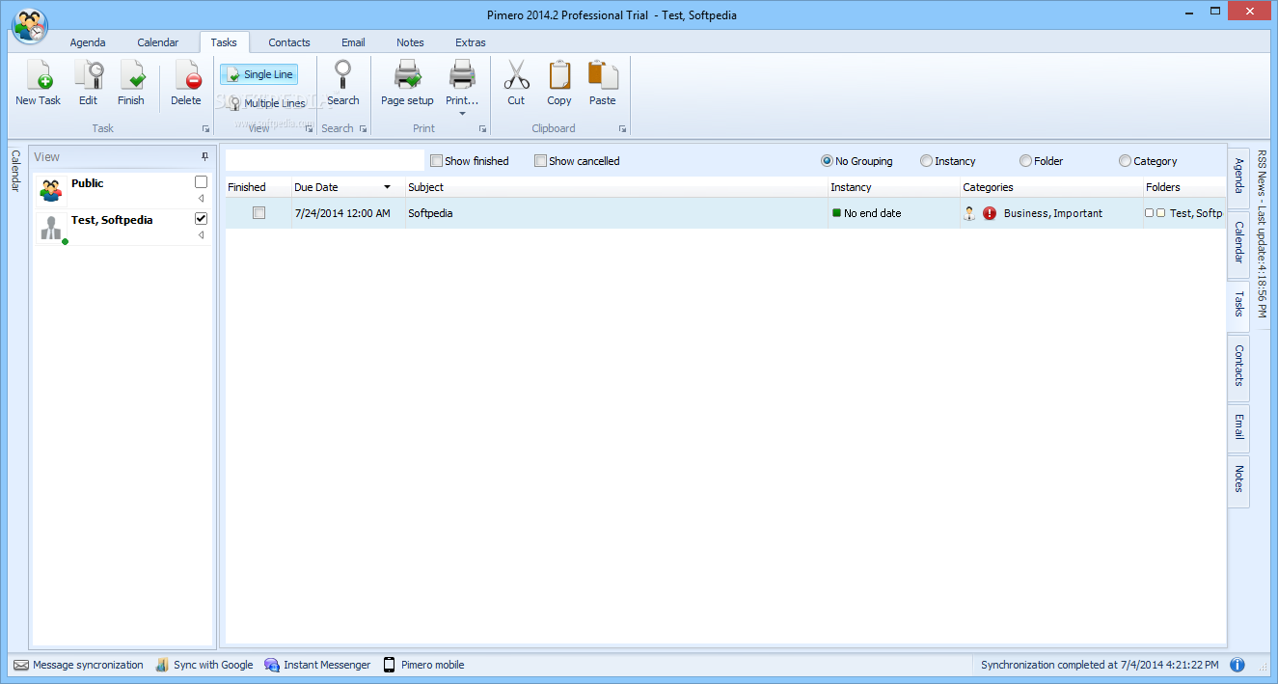Open the RSS News side panel

point(1262,234)
